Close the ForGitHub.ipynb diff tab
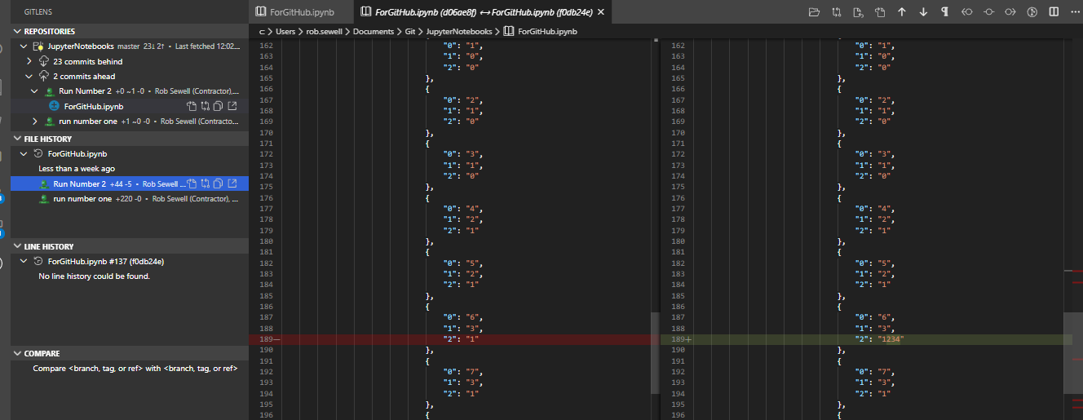The width and height of the screenshot is (1083, 420). click(x=602, y=11)
